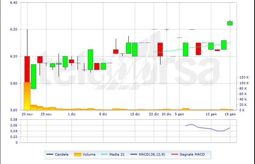Click the orange Volume legend swatch
The height and width of the screenshot is (164, 255).
pyautogui.click(x=77, y=155)
